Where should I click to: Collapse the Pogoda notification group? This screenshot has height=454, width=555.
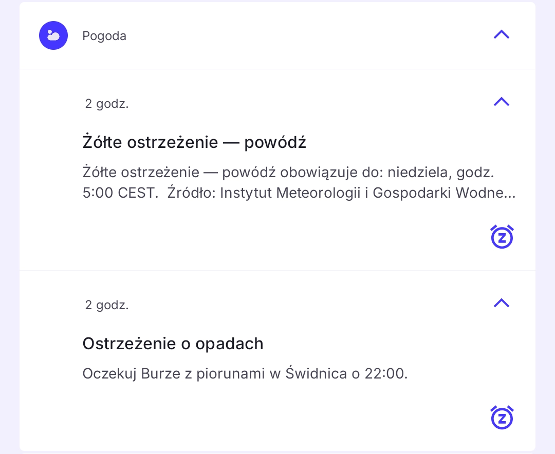click(x=501, y=34)
